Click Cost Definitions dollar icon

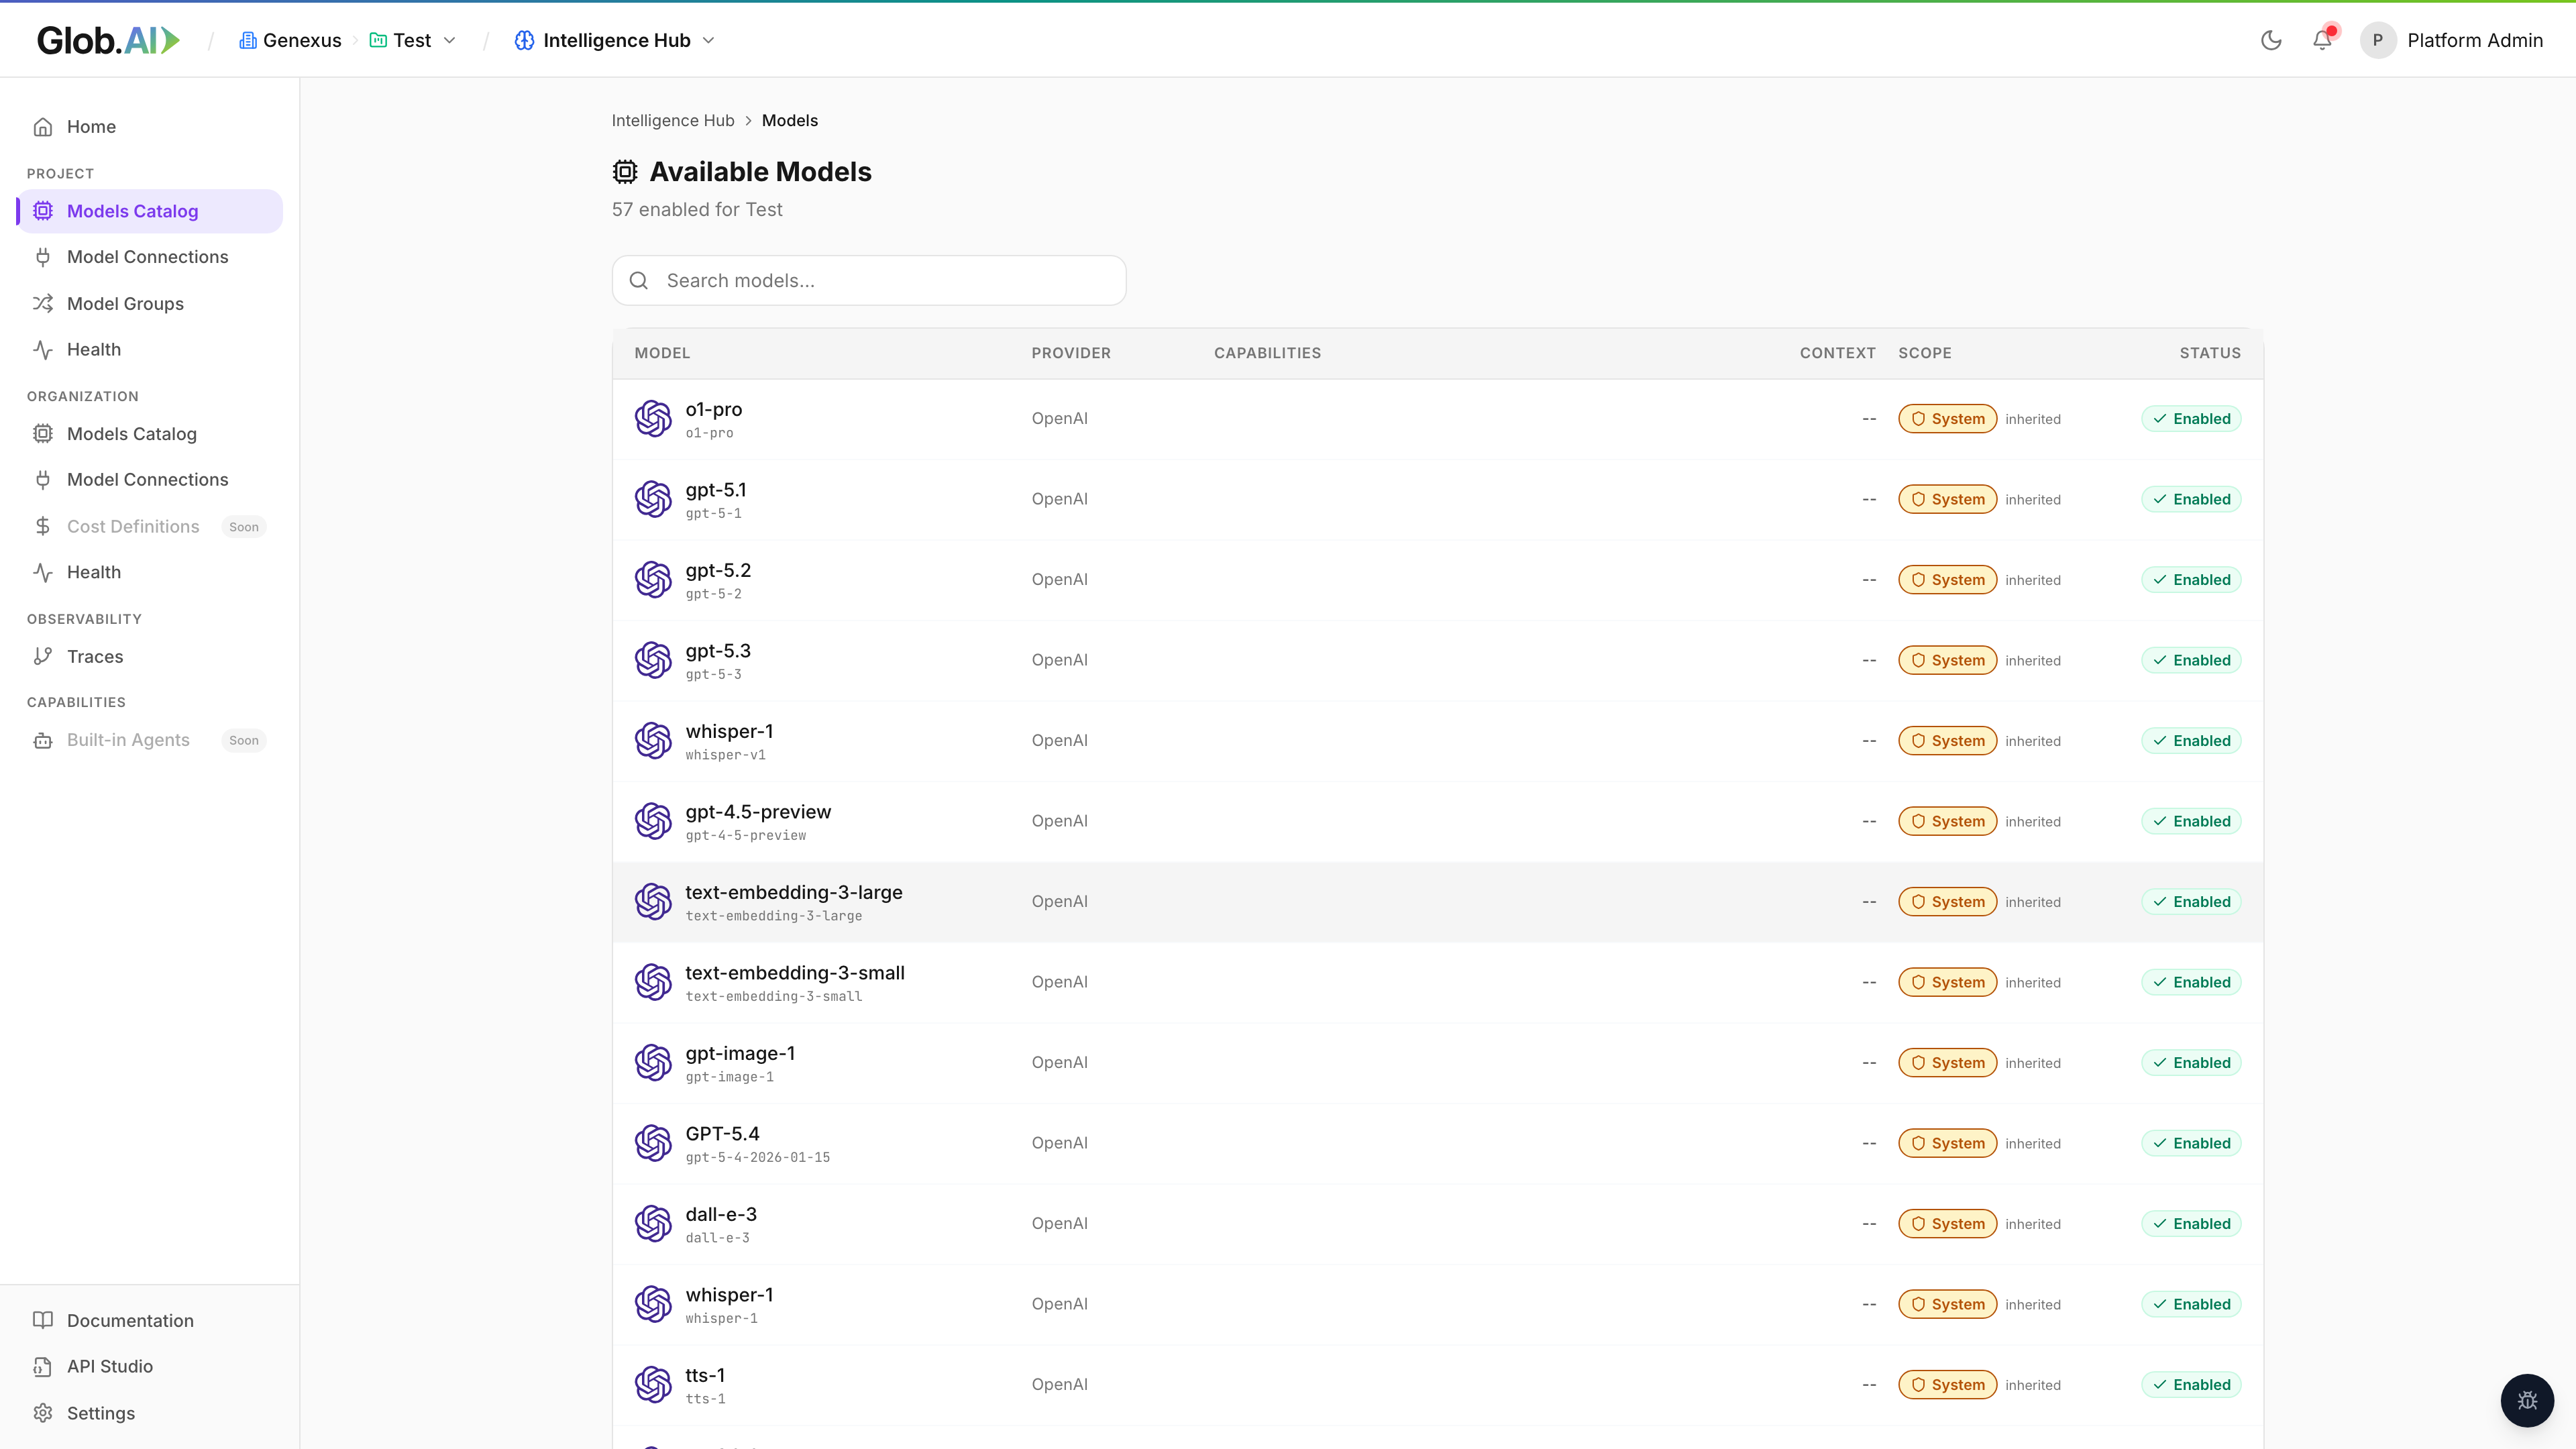tap(43, 526)
